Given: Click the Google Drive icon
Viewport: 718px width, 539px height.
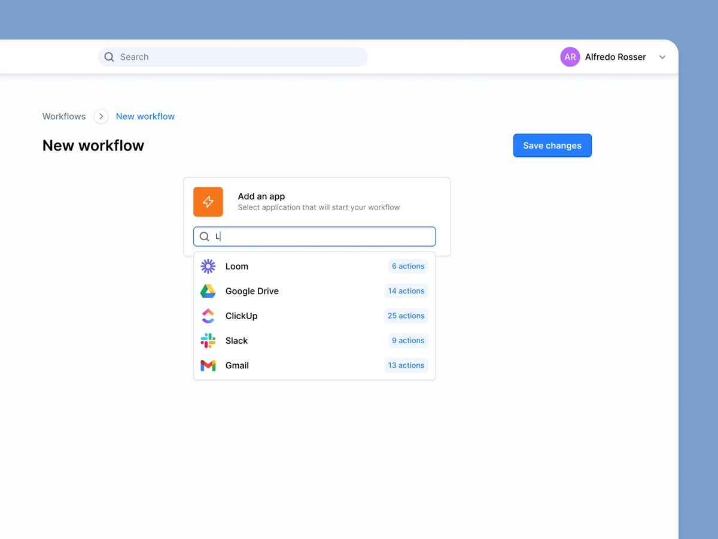Looking at the screenshot, I should coord(208,291).
